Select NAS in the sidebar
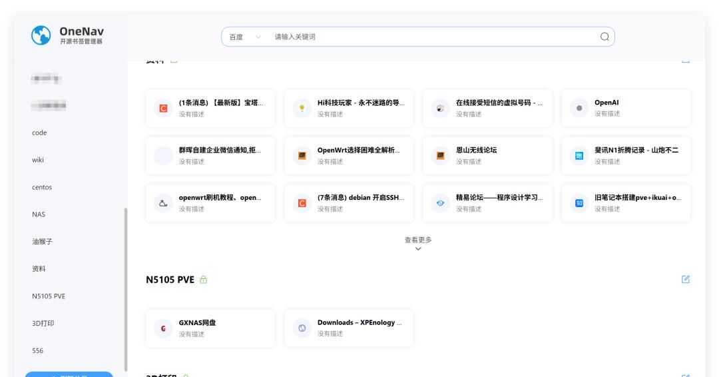This screenshot has height=377, width=719. 39,214
